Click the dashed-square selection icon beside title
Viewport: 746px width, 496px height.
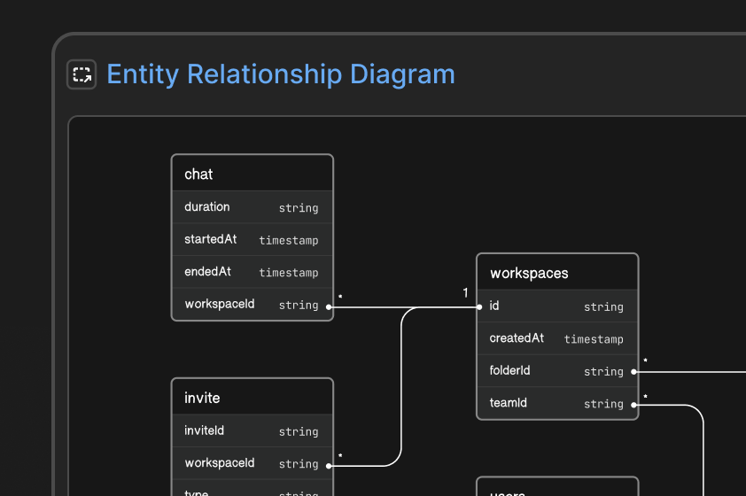point(82,74)
